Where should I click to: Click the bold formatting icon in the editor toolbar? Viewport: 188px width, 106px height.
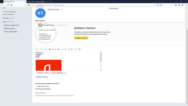click(x=58, y=49)
